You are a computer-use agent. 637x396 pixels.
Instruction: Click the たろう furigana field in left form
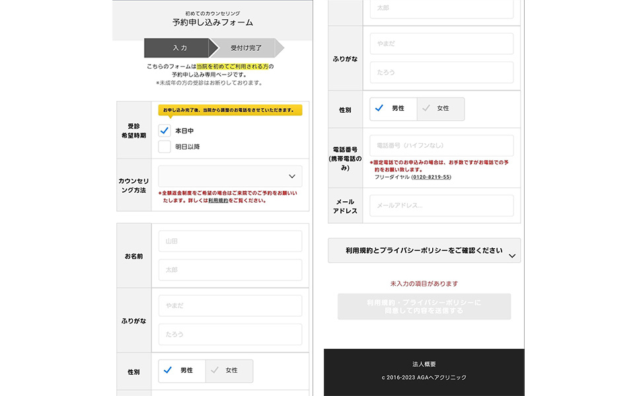pos(230,335)
